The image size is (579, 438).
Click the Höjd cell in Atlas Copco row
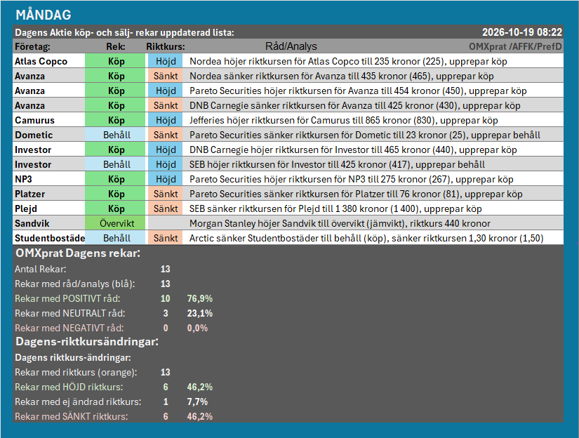[x=166, y=61]
